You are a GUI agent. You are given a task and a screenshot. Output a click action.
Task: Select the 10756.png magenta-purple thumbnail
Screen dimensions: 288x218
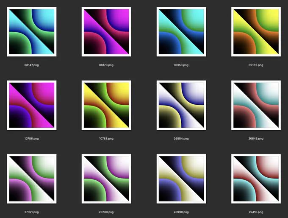(32, 105)
